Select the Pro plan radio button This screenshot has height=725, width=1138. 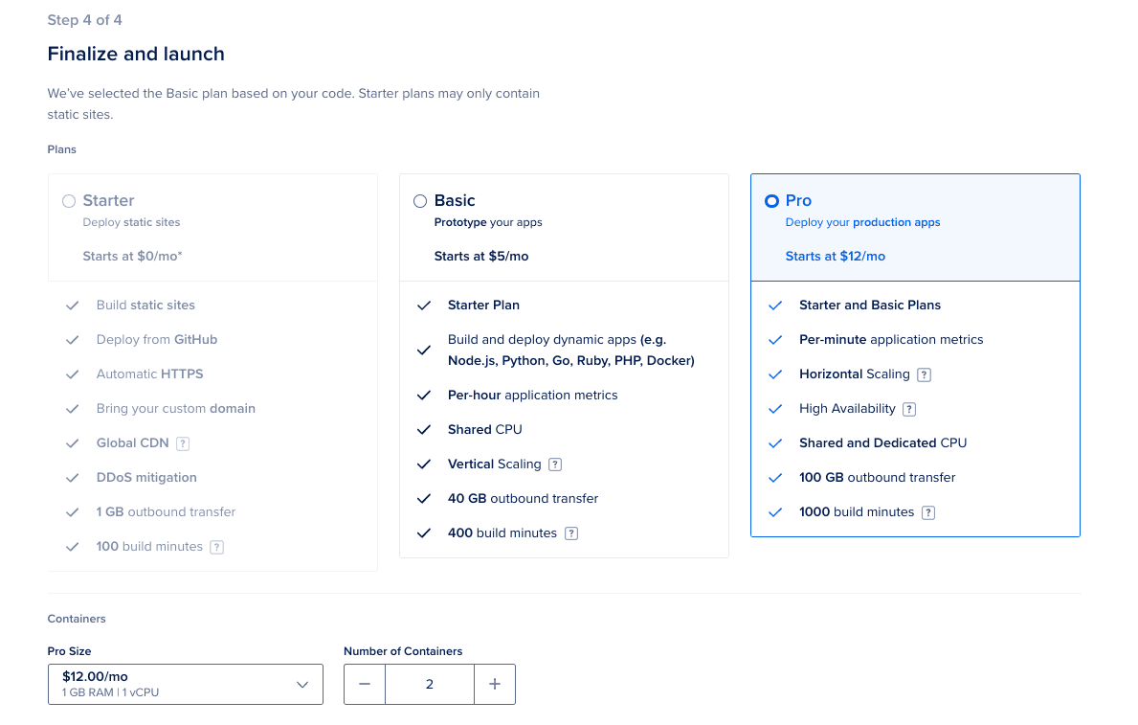pos(770,200)
